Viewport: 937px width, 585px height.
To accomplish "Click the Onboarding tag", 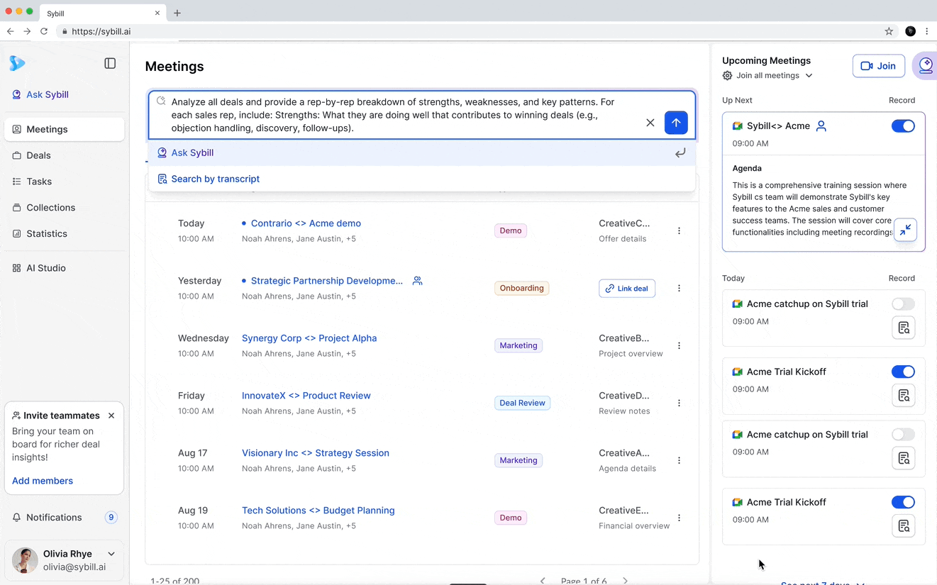I will coord(522,288).
